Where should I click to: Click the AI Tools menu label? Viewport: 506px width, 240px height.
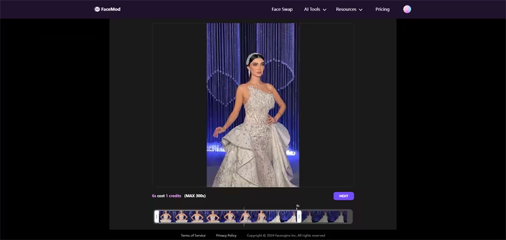pyautogui.click(x=312, y=9)
